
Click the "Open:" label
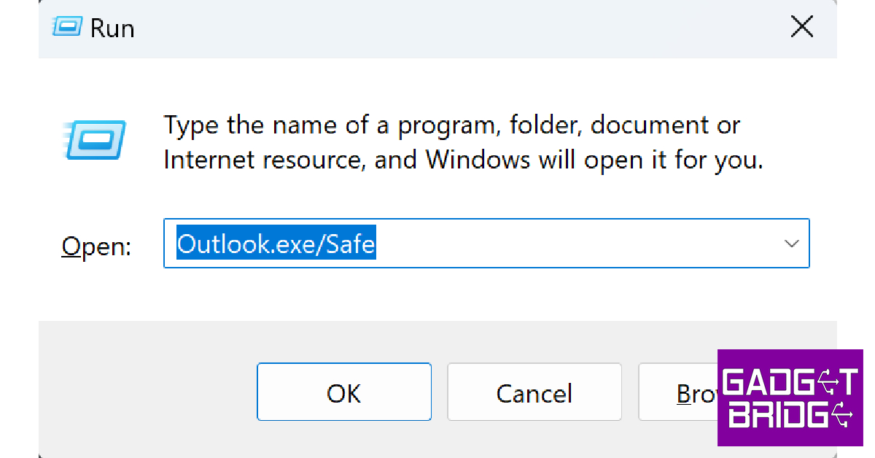[96, 247]
